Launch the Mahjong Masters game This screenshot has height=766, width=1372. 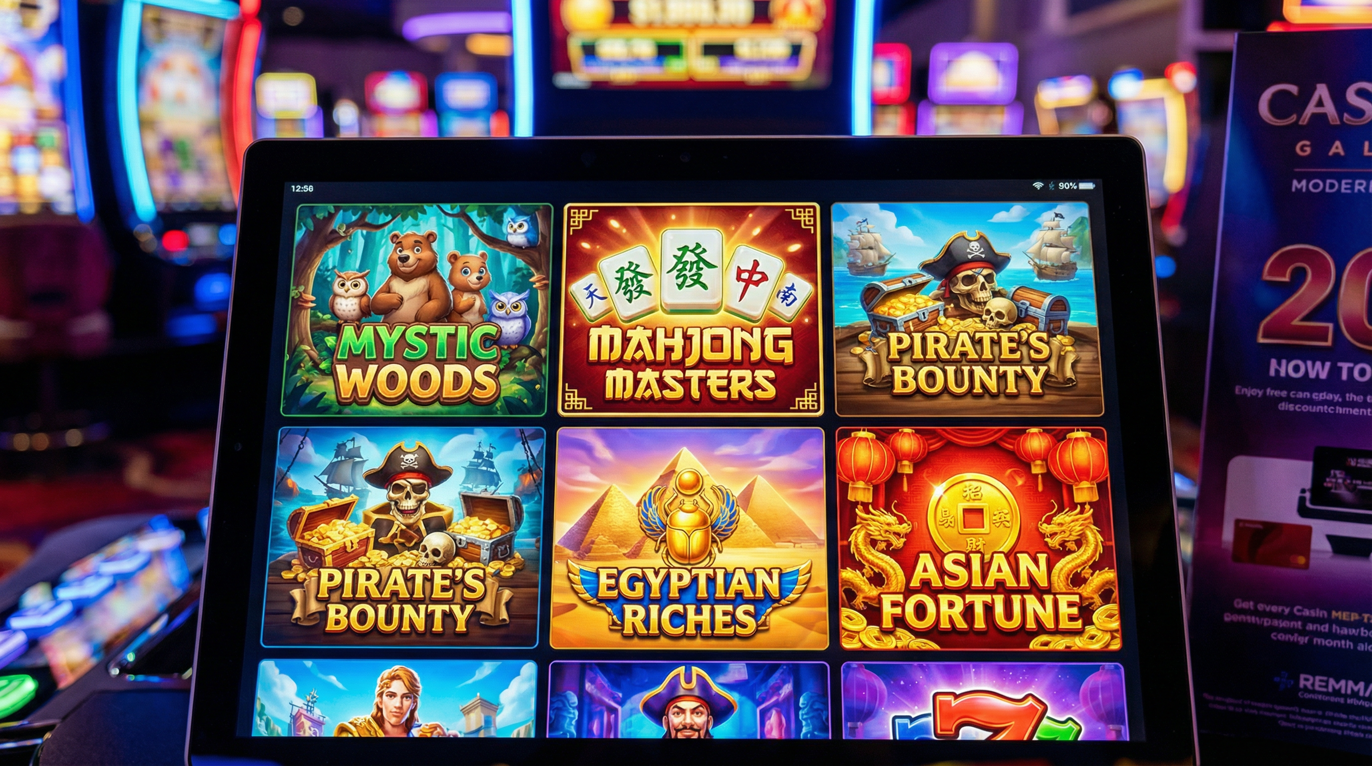690,309
